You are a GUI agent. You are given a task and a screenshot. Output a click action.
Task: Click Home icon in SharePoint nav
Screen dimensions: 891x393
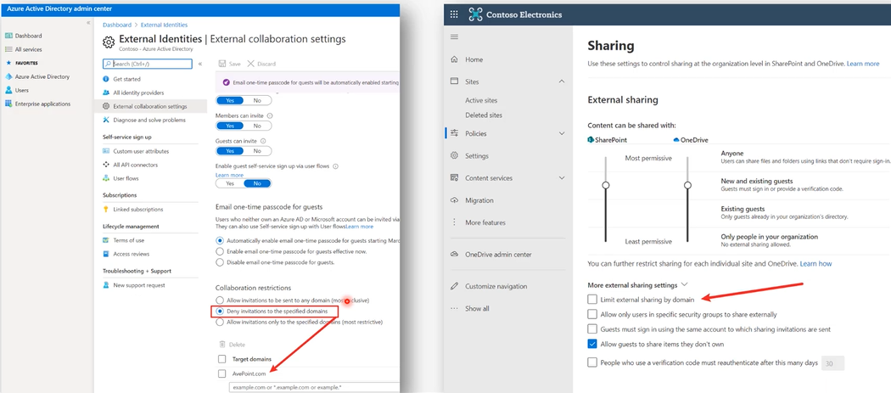pyautogui.click(x=454, y=59)
